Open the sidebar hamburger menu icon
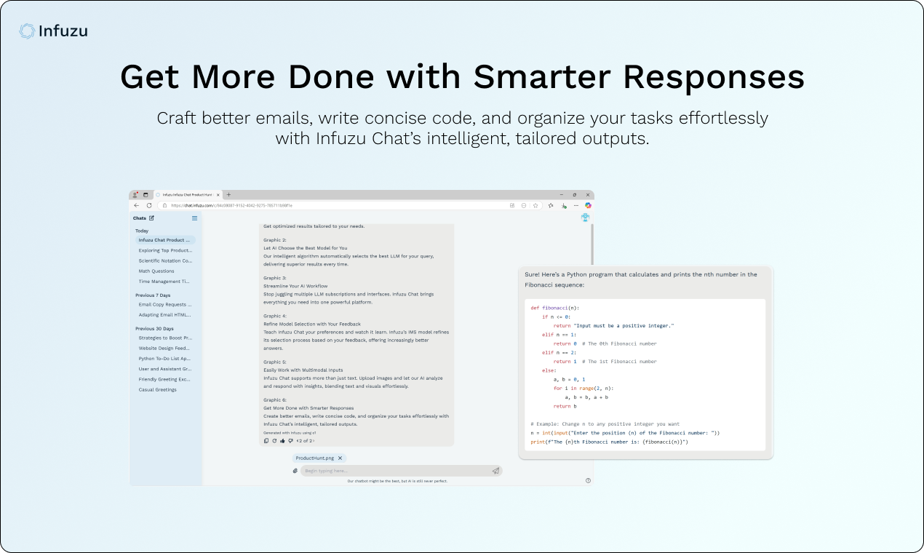The width and height of the screenshot is (924, 553). (194, 218)
